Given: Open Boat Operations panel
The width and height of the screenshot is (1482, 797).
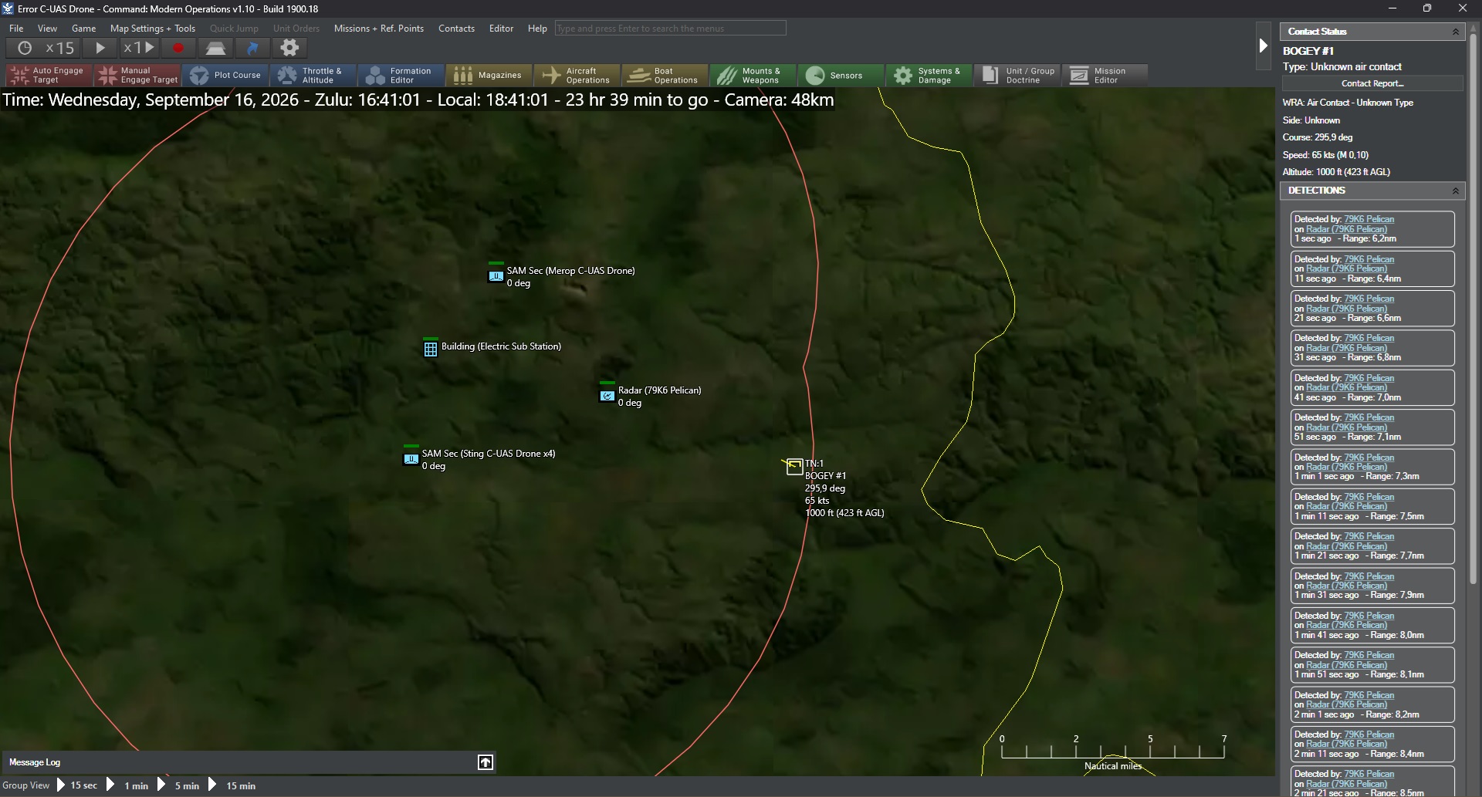Looking at the screenshot, I should [x=665, y=75].
